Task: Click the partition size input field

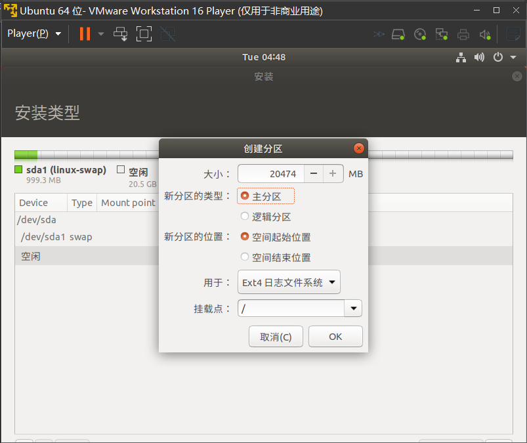Action: point(270,174)
